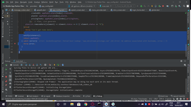
Task: Stop debug session red square in side toolbar
Action: [x=6, y=77]
